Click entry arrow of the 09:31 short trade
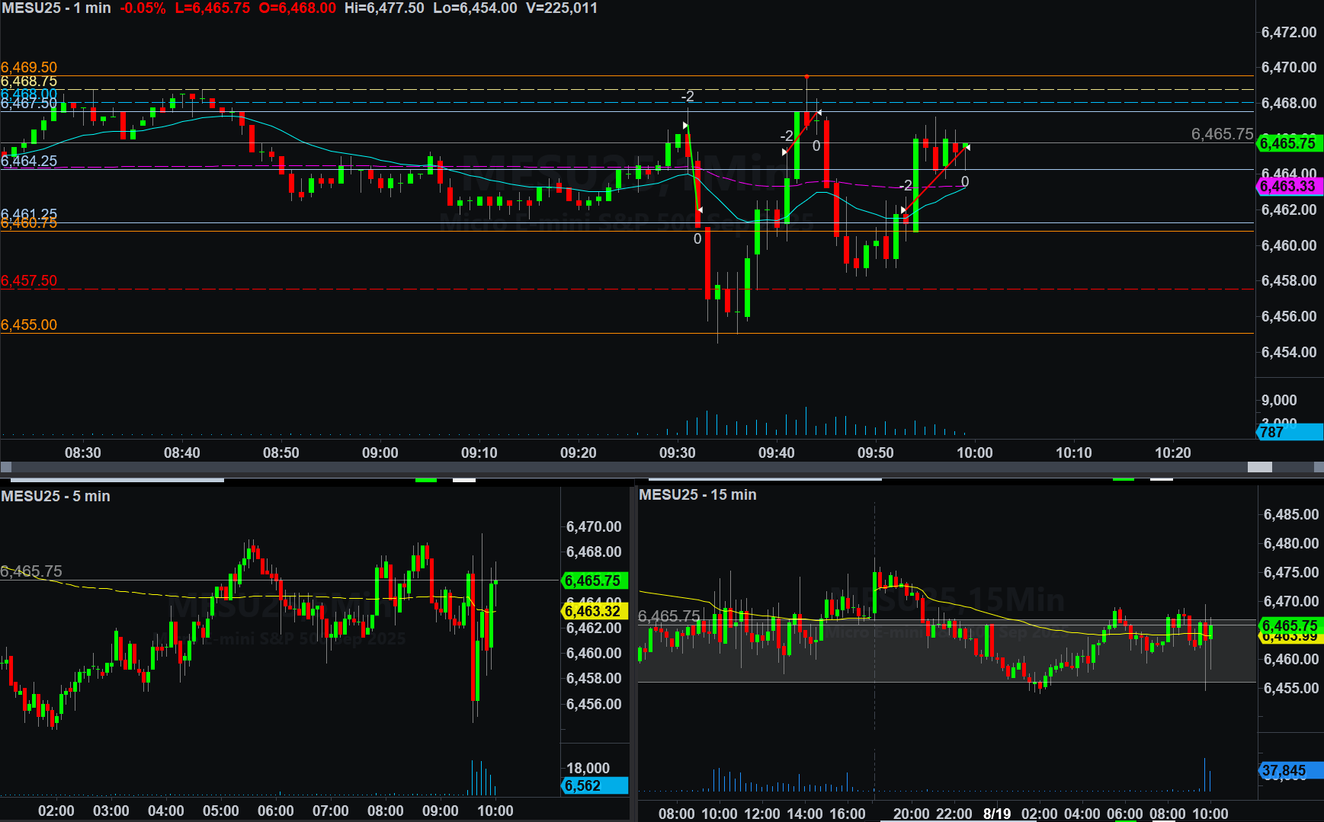The height and width of the screenshot is (822, 1324). (685, 126)
